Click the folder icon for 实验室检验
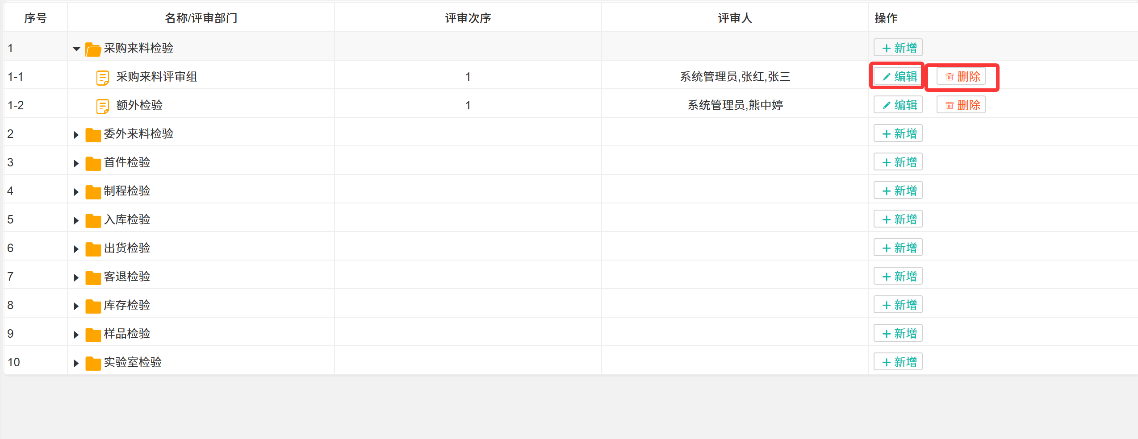Image resolution: width=1138 pixels, height=439 pixels. (x=93, y=363)
